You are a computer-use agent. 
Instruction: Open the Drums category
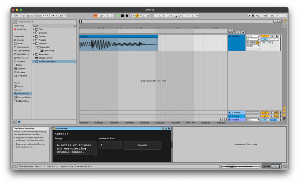click(20, 44)
